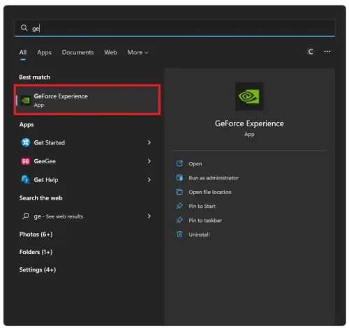Click the search magnifier icon in search box
The height and width of the screenshot is (328, 349).
click(x=24, y=28)
